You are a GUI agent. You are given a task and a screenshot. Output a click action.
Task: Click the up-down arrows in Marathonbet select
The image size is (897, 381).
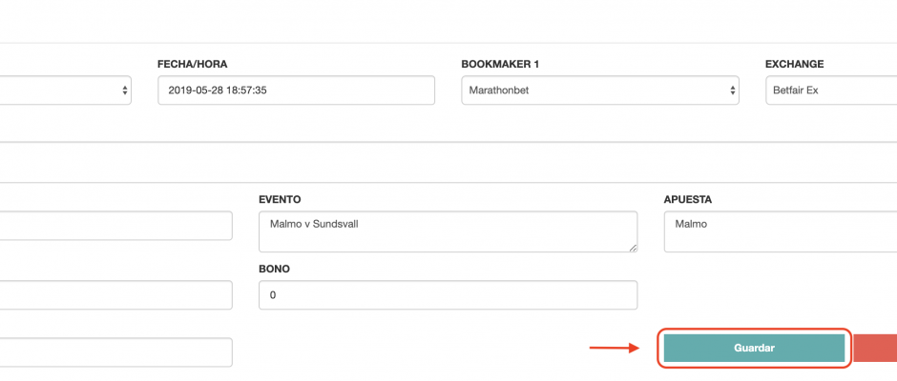(x=732, y=90)
